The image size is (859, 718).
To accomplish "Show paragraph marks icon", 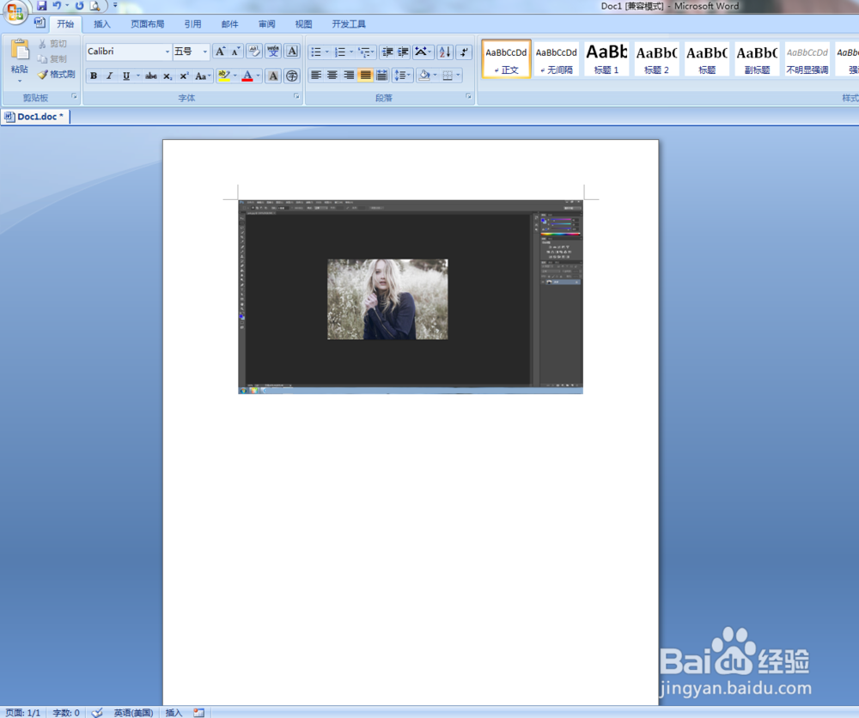I will coord(464,52).
